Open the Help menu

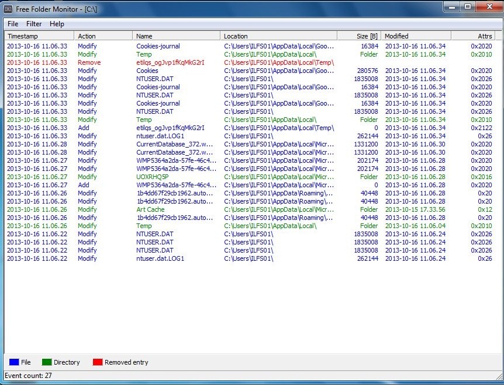pos(57,24)
